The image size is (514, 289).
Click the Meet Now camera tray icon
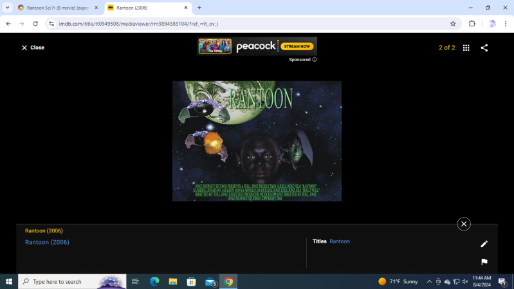438,281
